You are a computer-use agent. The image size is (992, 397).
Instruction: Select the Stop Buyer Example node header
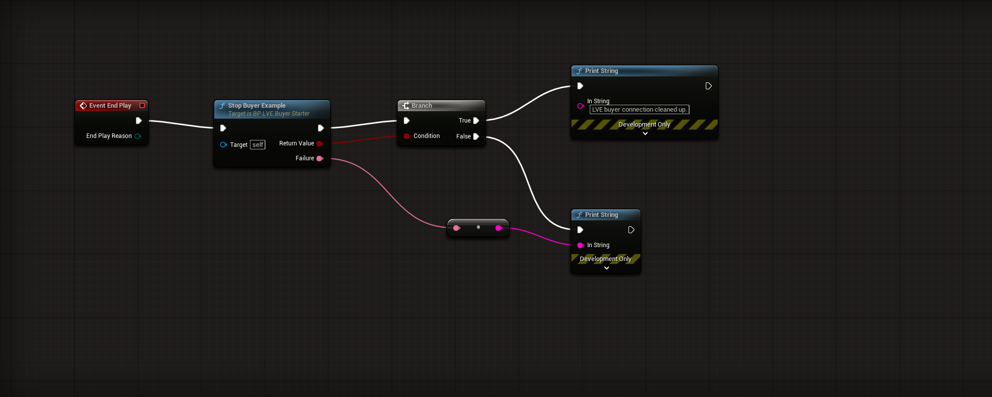coord(272,109)
